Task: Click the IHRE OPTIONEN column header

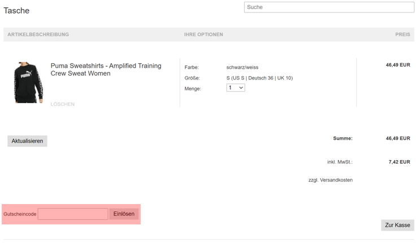Action: [203, 34]
